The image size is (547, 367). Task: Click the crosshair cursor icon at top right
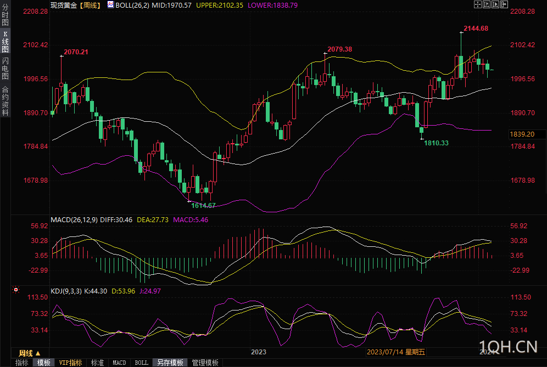pos(478,4)
